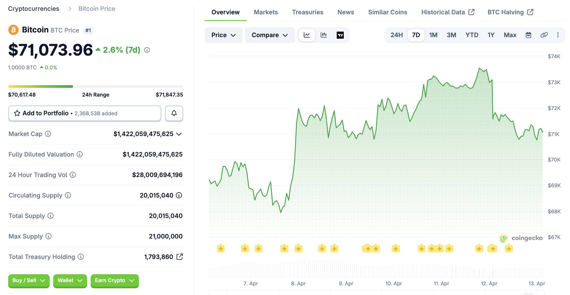Screen dimensions: 570x295
Task: Click the Market Cap info icon
Action: pyautogui.click(x=47, y=134)
